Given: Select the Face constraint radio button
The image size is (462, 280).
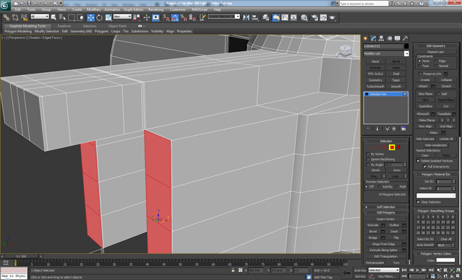Looking at the screenshot, I should 419,66.
